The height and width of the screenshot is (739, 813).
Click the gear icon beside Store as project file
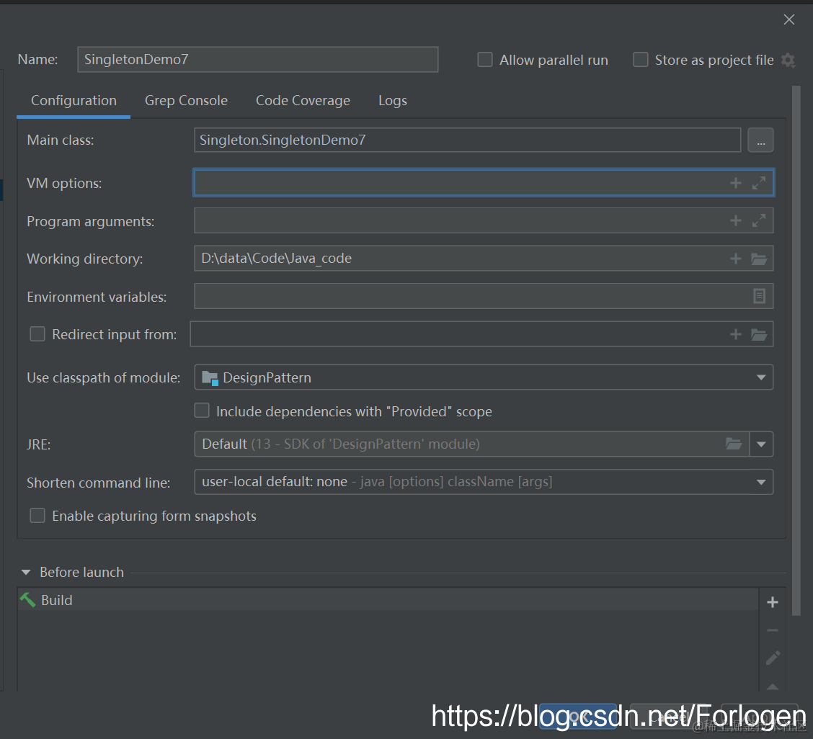click(x=788, y=60)
